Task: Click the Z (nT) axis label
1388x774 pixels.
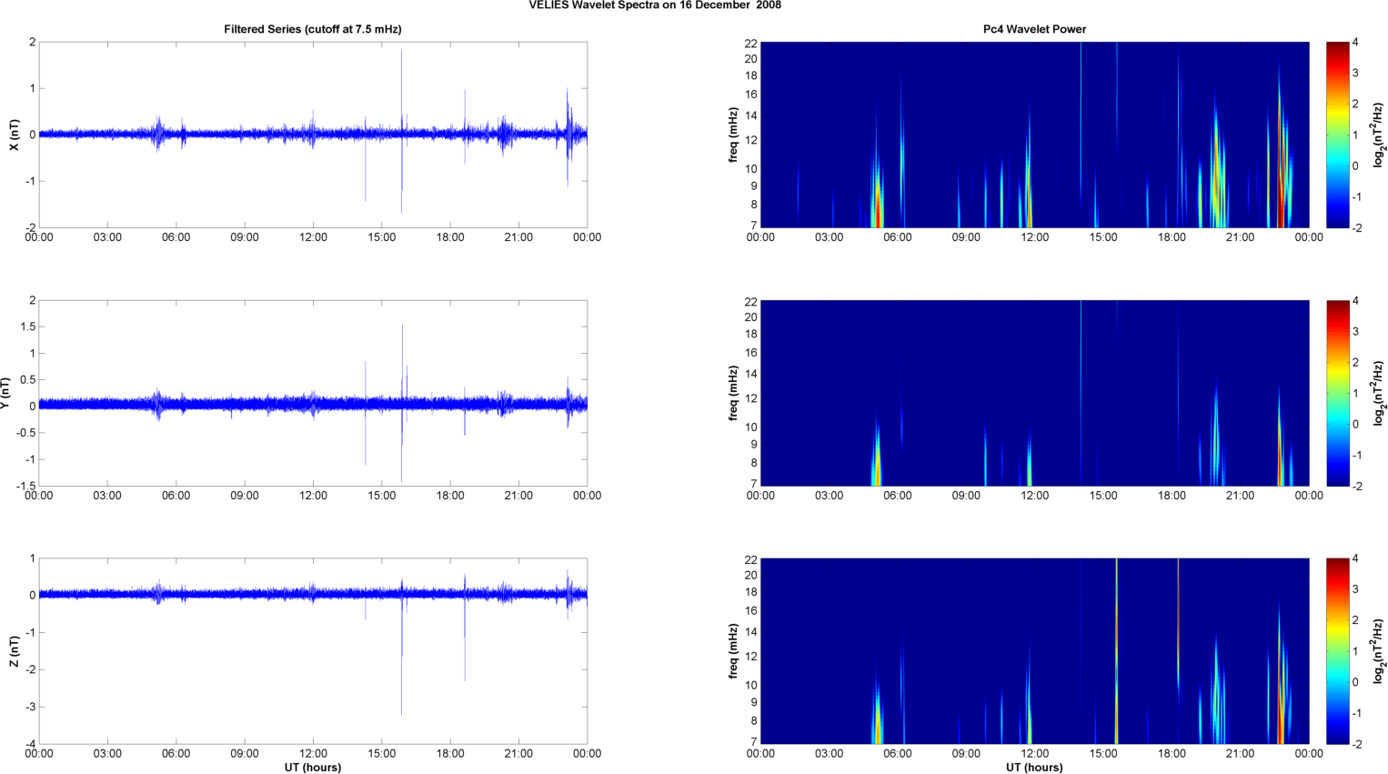Action: (x=14, y=651)
